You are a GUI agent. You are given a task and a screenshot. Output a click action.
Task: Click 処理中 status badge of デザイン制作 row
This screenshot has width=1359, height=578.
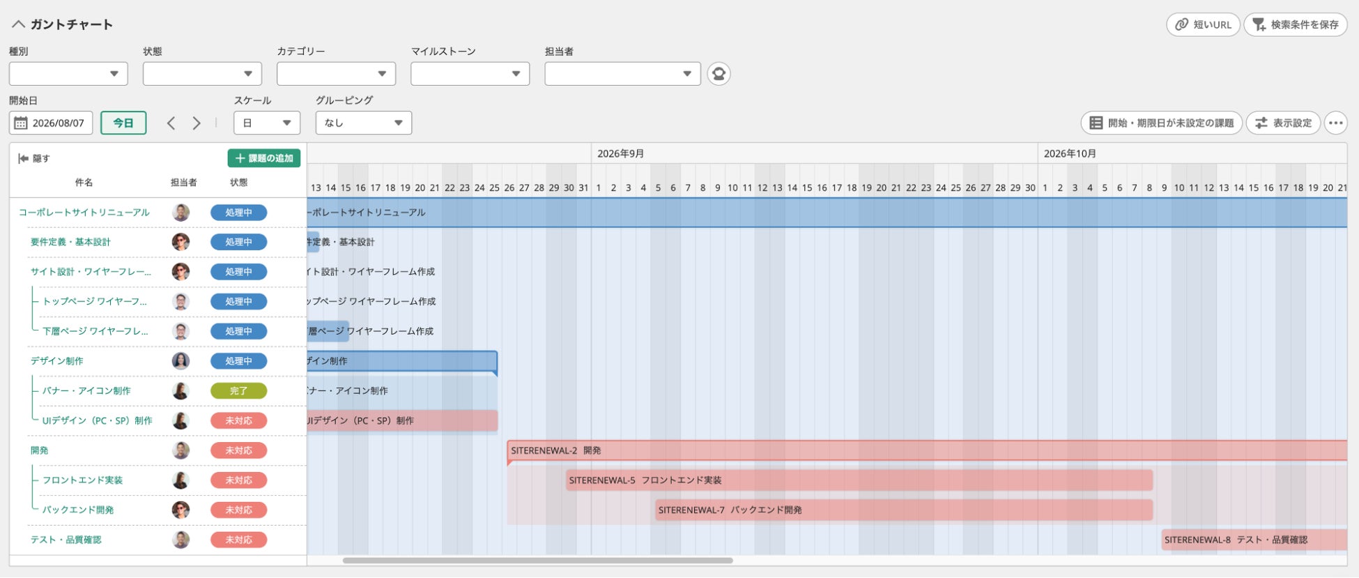coord(238,361)
